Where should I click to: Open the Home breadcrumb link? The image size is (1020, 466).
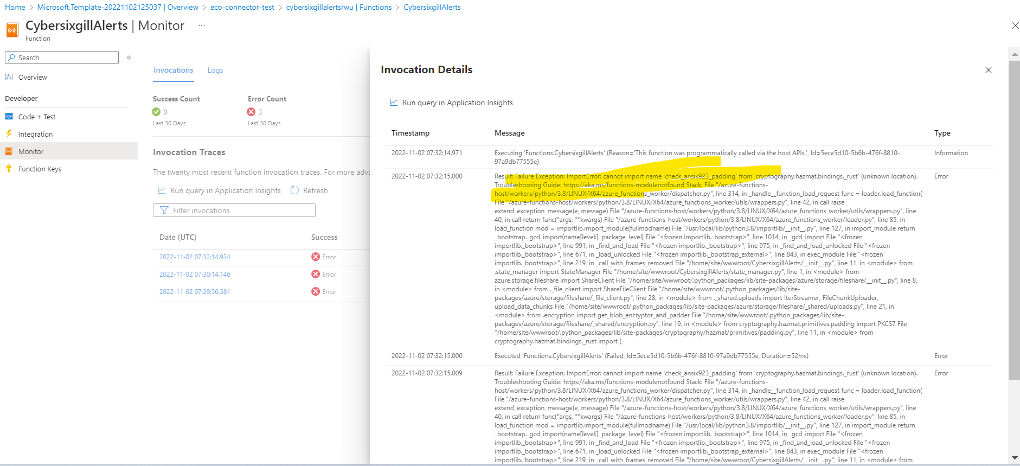click(15, 7)
